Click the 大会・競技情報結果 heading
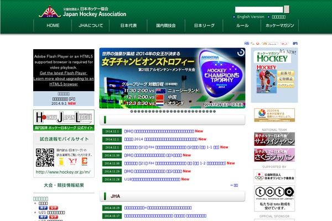Image resolution: width=332 pixels, height=221 pixels. pyautogui.click(x=64, y=185)
